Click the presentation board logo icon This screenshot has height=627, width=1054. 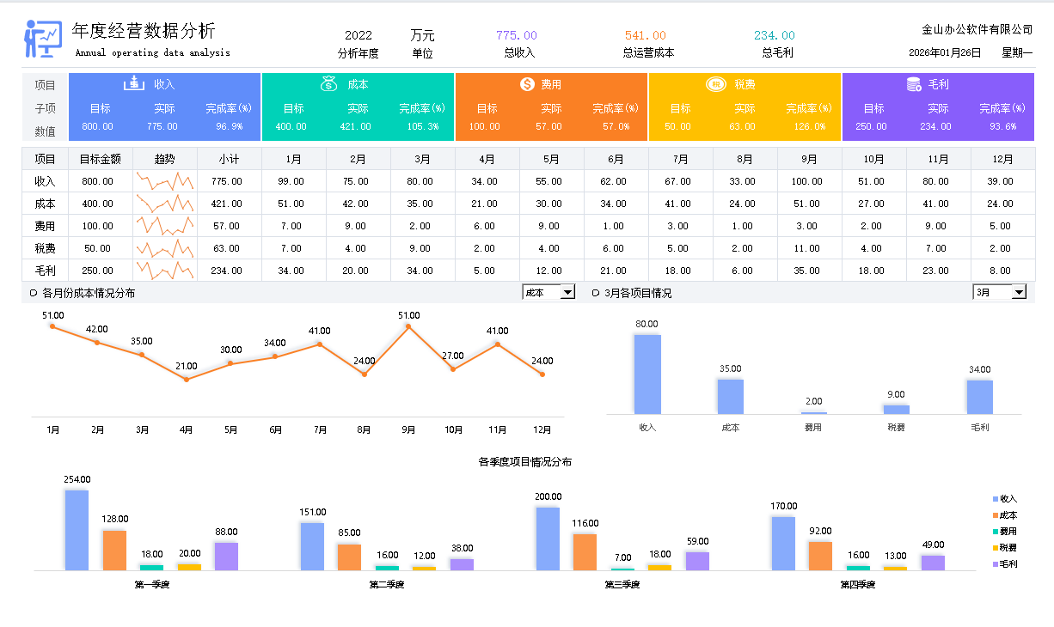[42, 38]
